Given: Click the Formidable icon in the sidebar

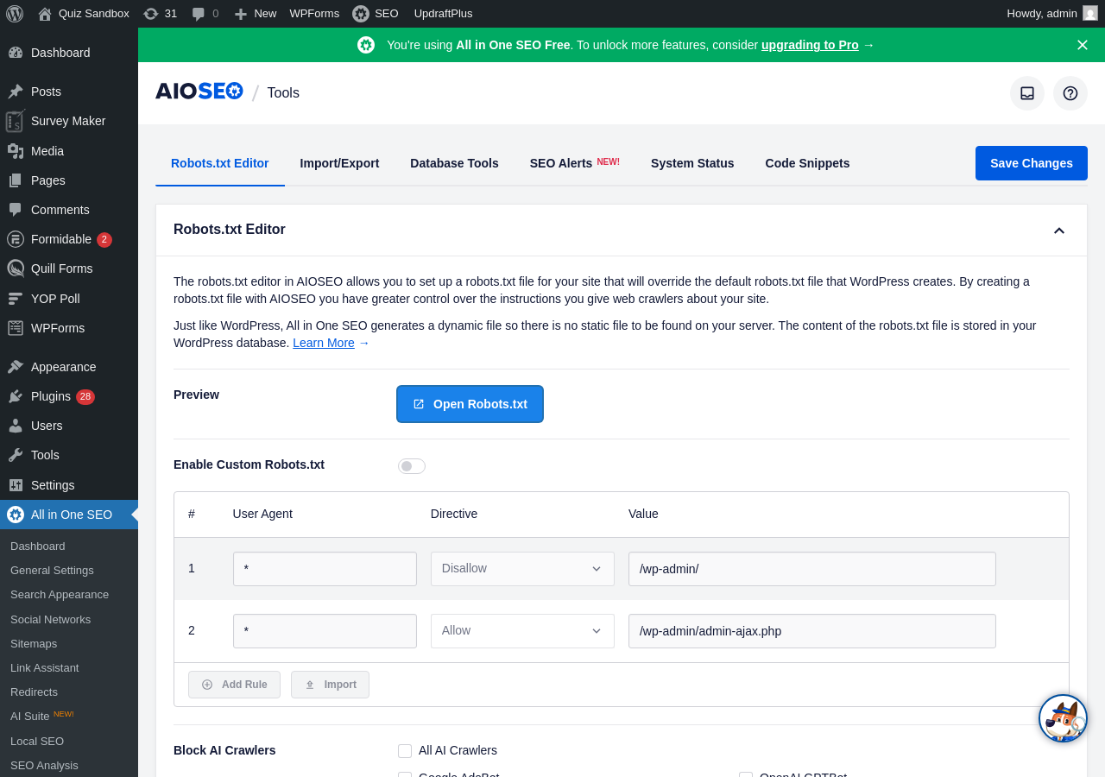Looking at the screenshot, I should tap(16, 239).
